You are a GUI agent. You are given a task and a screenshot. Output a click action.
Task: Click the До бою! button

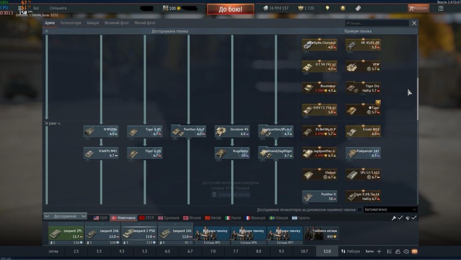[x=230, y=9]
